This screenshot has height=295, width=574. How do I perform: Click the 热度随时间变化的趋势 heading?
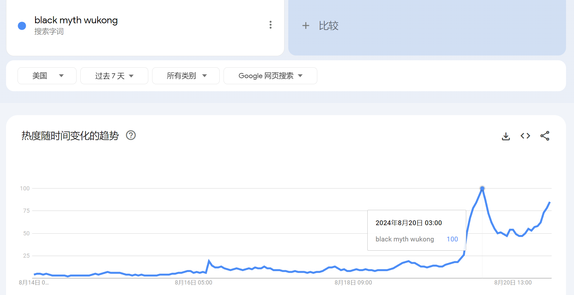coord(70,136)
